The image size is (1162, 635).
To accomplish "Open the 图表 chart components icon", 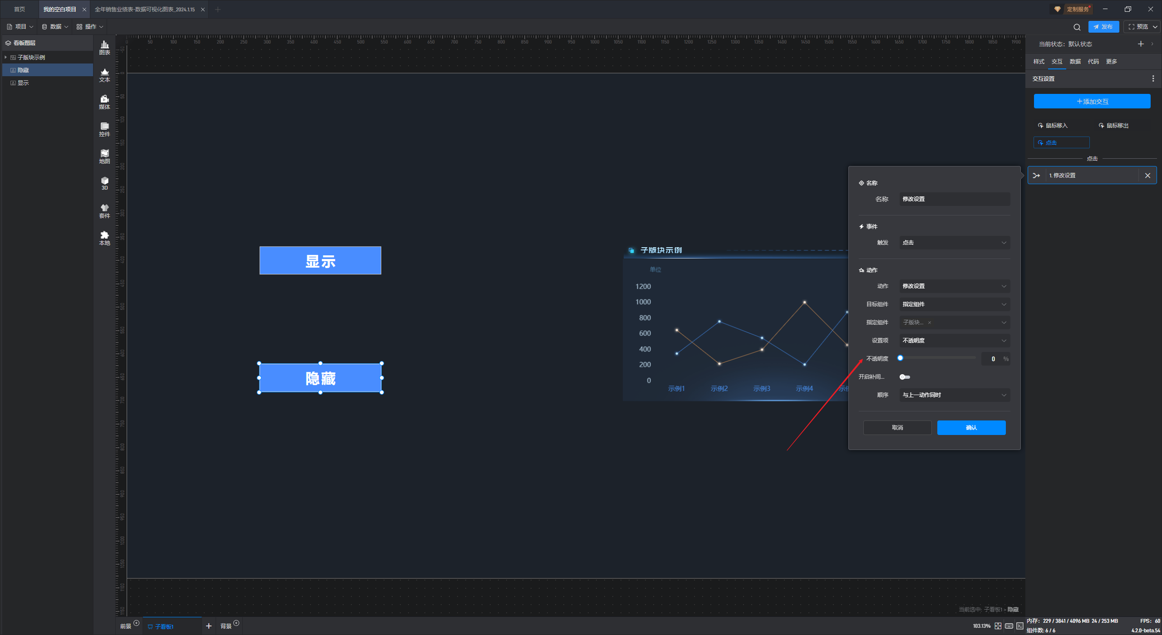I will 104,47.
